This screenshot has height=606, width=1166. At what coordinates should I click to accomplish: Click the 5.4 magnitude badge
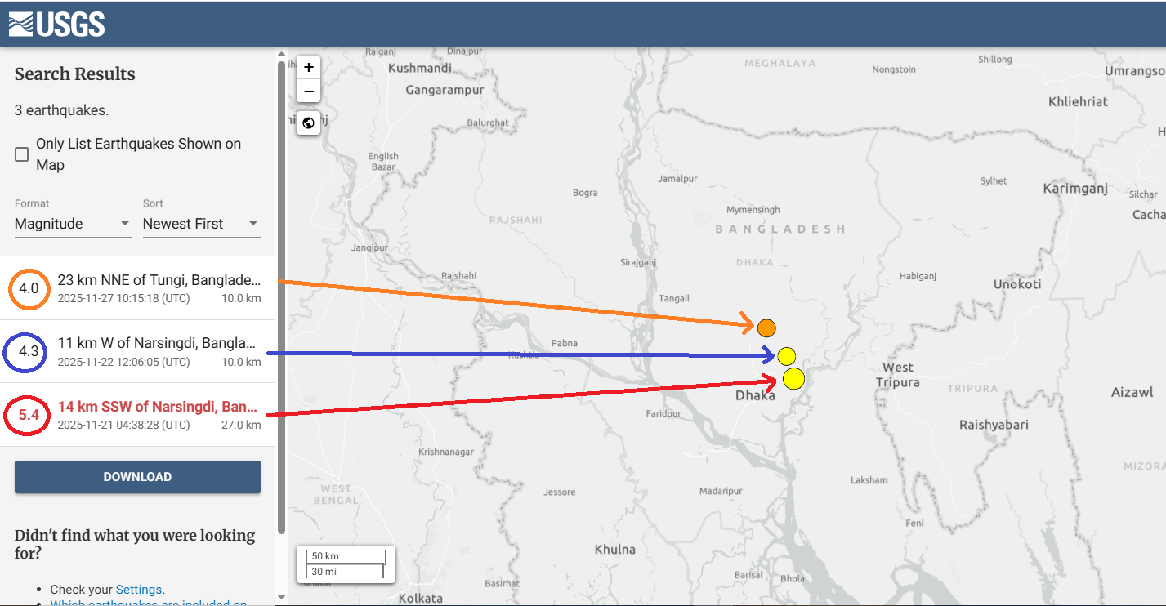click(x=29, y=415)
